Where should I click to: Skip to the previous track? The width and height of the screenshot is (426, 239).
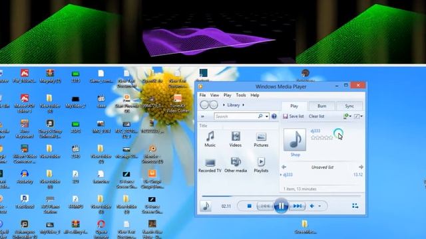click(x=265, y=206)
